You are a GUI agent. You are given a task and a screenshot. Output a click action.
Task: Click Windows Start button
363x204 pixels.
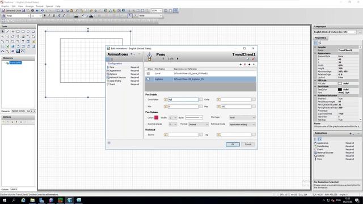(x=5, y=200)
